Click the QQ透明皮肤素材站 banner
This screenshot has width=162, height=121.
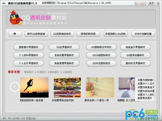pyautogui.click(x=81, y=18)
